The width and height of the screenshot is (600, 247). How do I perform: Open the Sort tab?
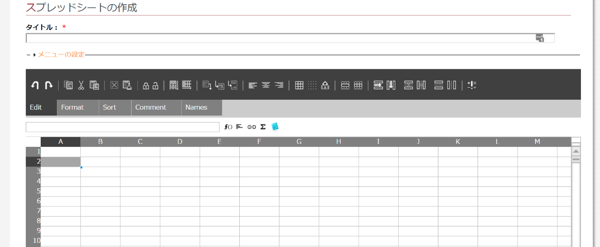click(x=110, y=107)
